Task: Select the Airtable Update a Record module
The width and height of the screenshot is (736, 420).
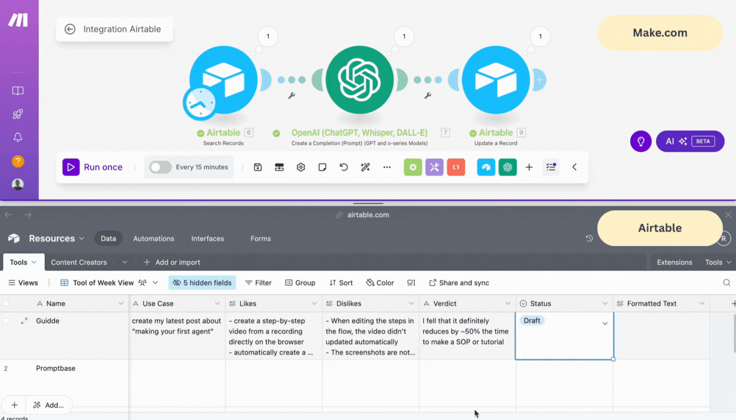Action: pos(495,80)
